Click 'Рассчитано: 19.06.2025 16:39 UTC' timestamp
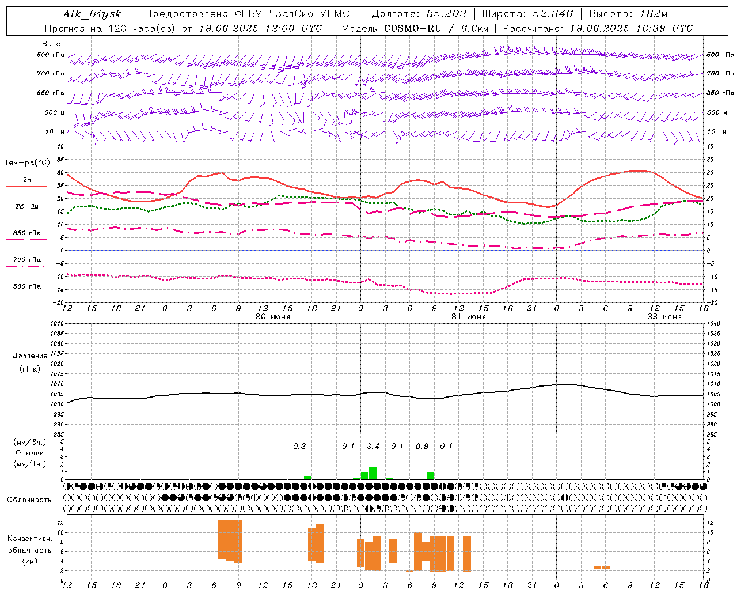This screenshot has height=590, width=737. [598, 28]
